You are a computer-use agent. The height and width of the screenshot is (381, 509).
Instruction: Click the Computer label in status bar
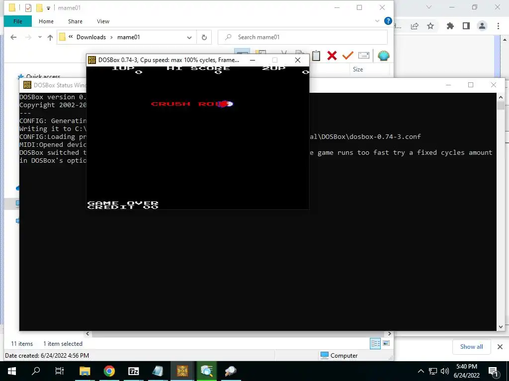(344, 356)
